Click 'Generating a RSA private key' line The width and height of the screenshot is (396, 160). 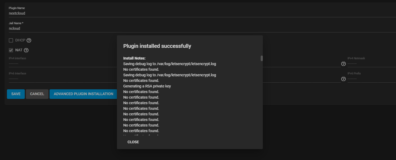[x=147, y=86]
